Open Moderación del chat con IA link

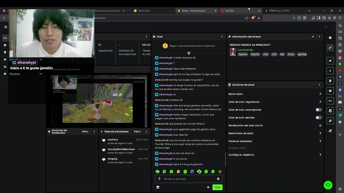coord(275,125)
